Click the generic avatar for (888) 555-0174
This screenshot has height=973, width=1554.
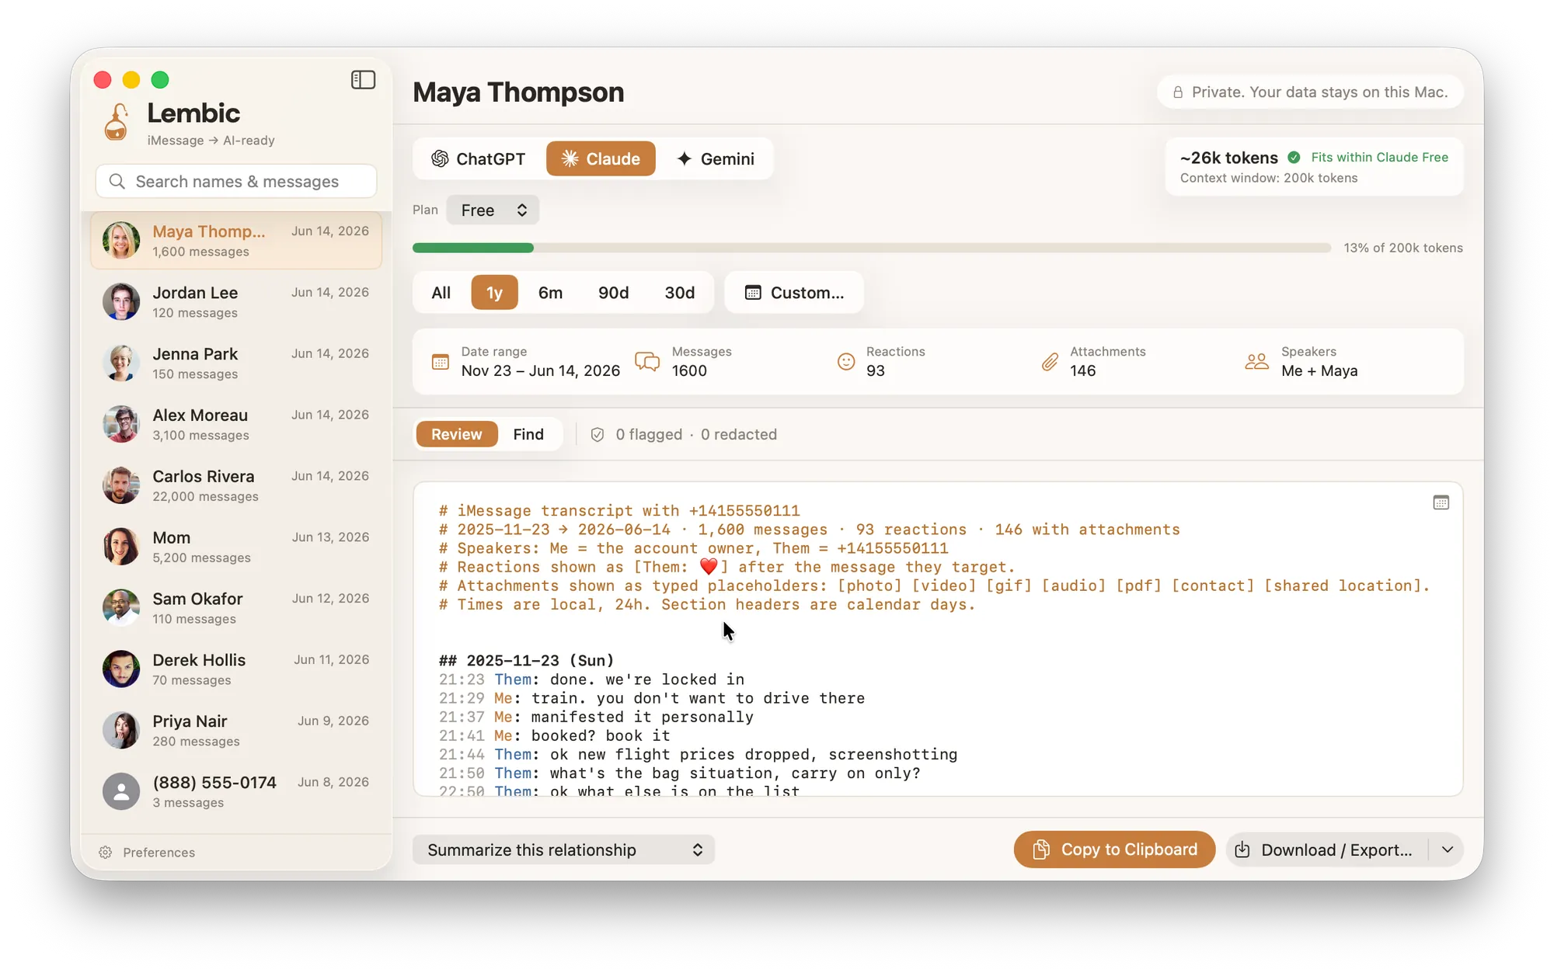pyautogui.click(x=121, y=792)
